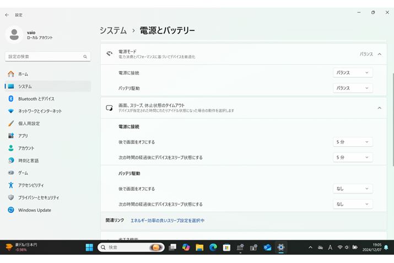Change plugged-in screen-off time dropdown (5 分)
The image size is (394, 263).
tap(353, 142)
